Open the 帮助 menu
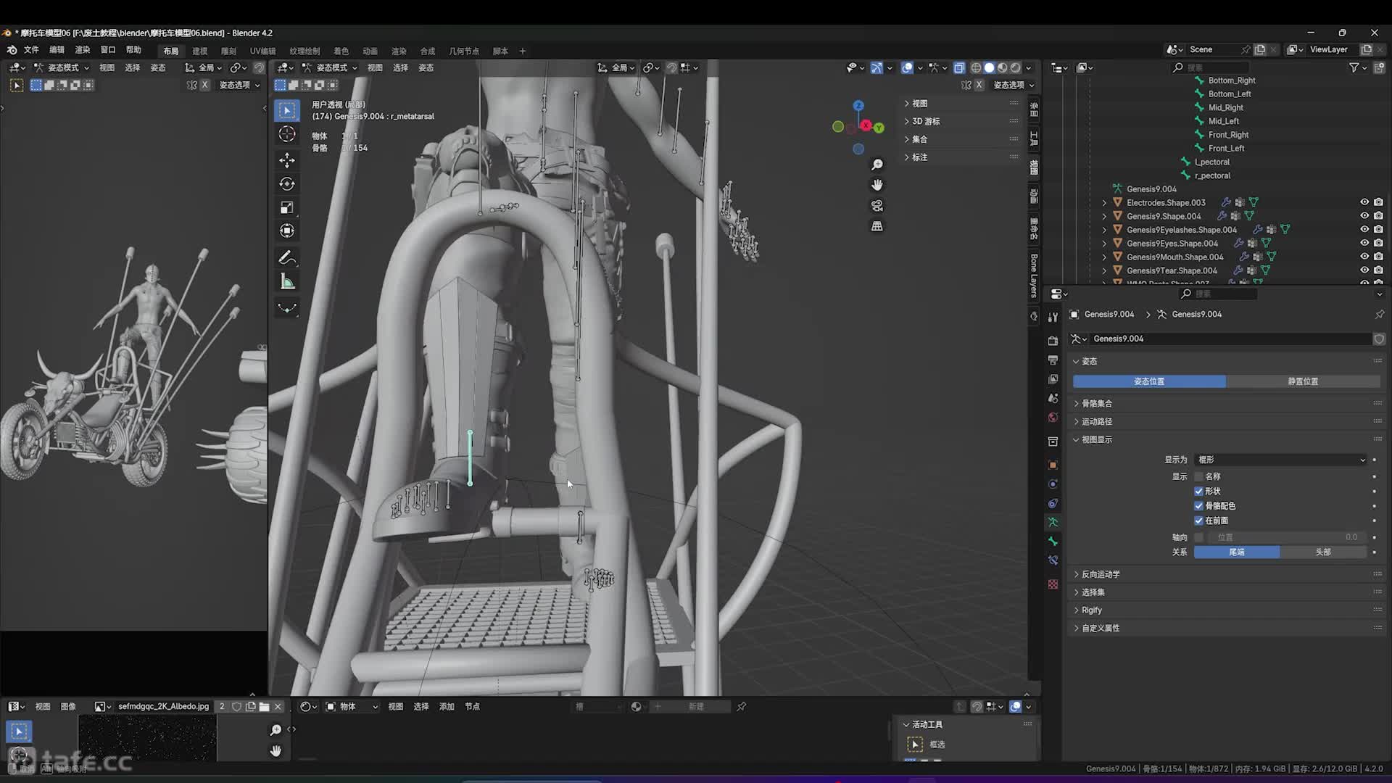This screenshot has width=1392, height=783. (133, 50)
